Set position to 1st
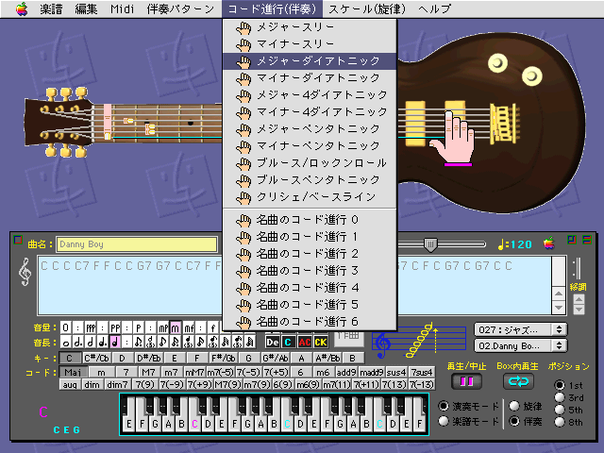This screenshot has height=453, width=604. [x=560, y=385]
